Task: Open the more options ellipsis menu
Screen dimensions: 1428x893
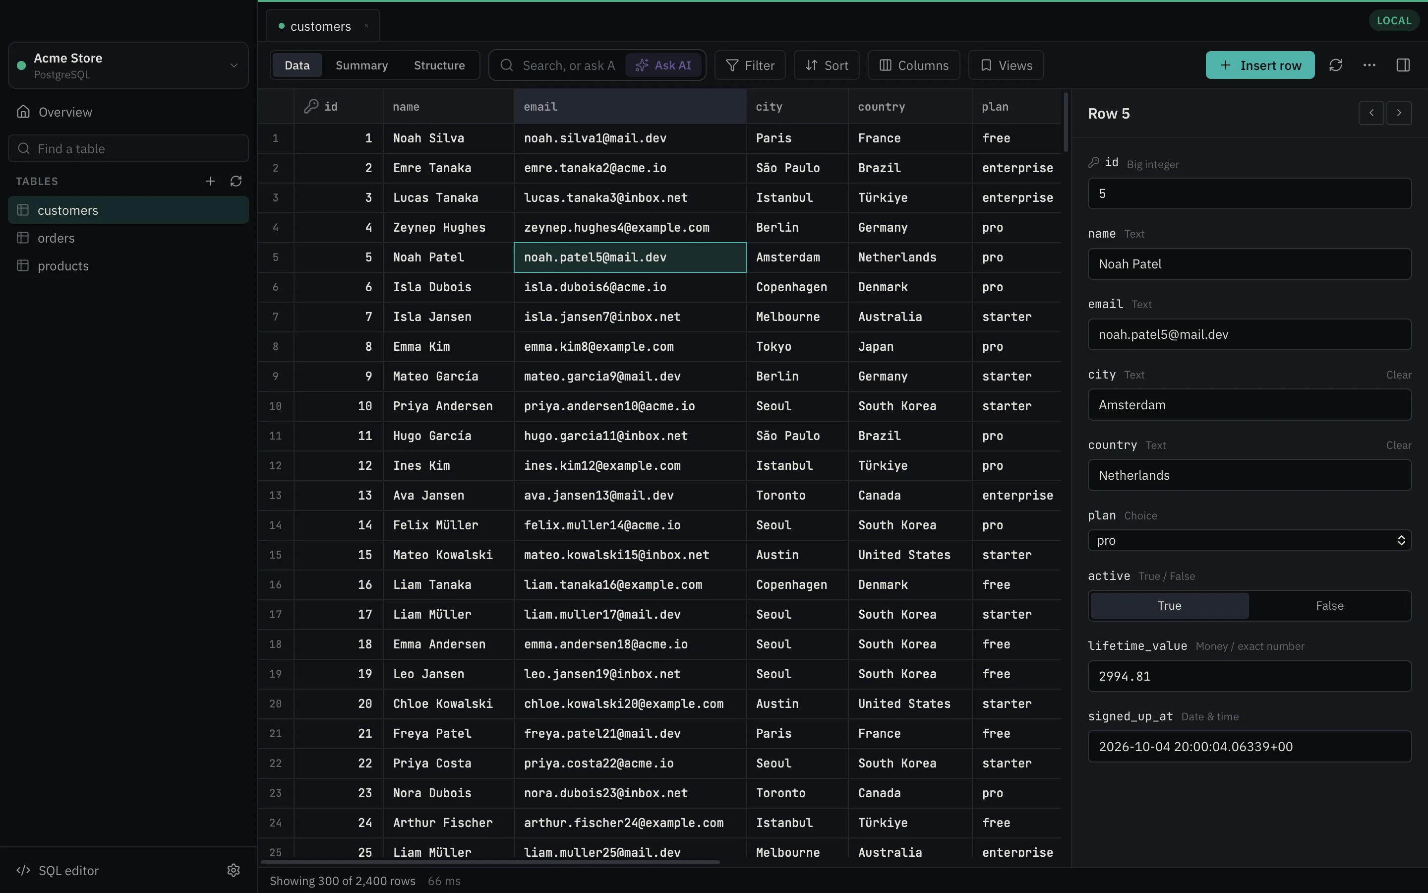Action: (1369, 65)
